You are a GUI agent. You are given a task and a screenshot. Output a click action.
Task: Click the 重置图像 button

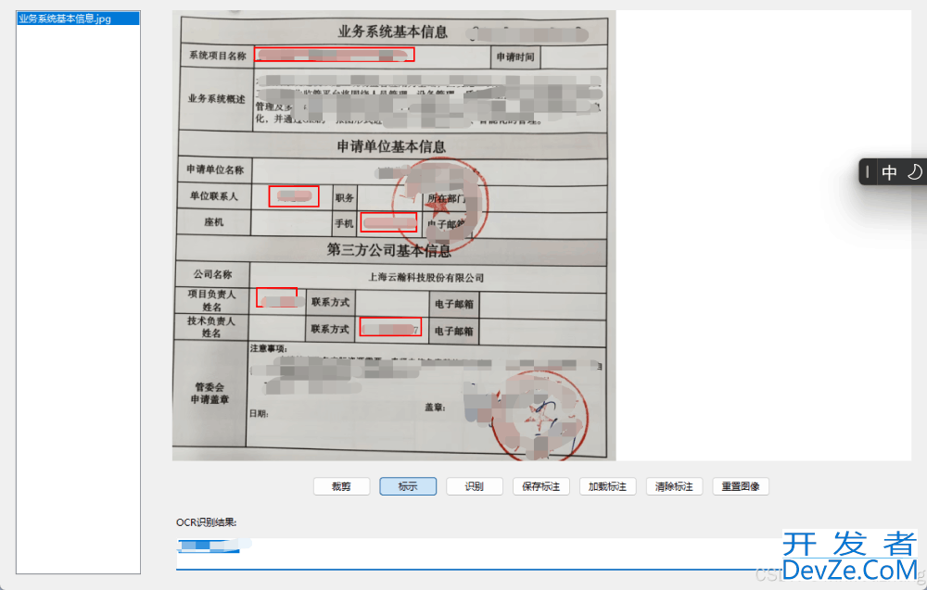(x=741, y=486)
